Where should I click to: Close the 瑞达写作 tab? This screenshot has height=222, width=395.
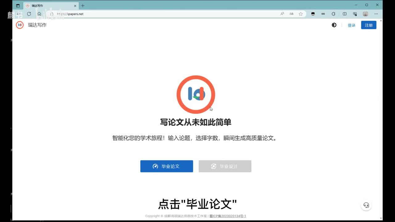[75, 6]
